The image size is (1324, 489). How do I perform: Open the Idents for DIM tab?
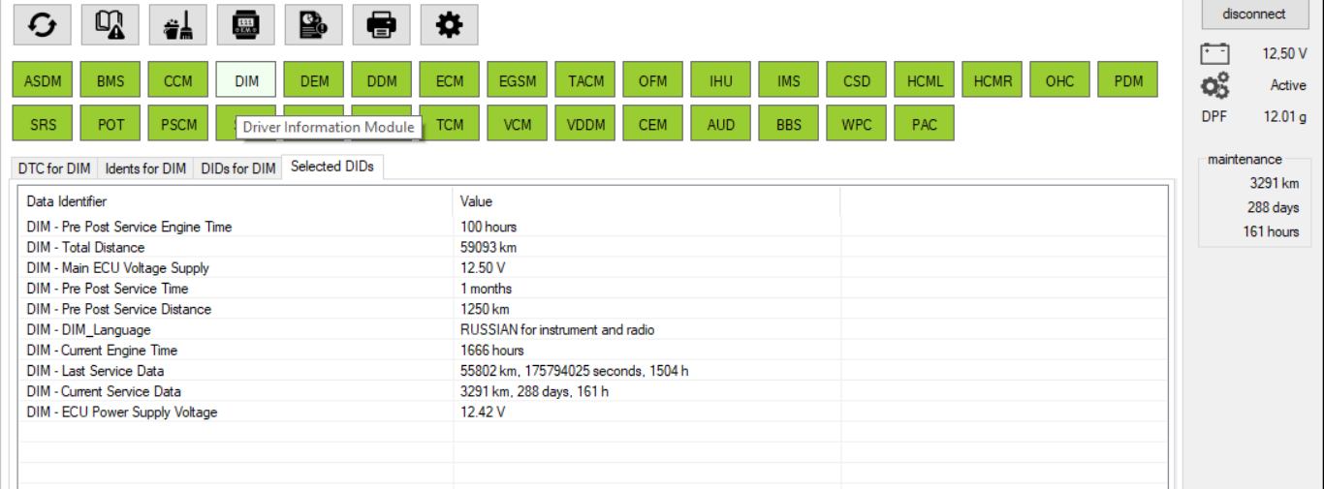click(x=145, y=168)
